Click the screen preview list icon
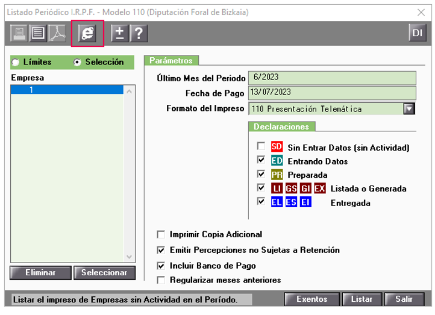Image resolution: width=435 pixels, height=315 pixels. tap(38, 34)
